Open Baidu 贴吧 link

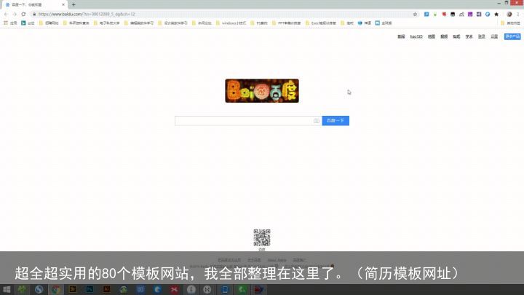pos(456,36)
